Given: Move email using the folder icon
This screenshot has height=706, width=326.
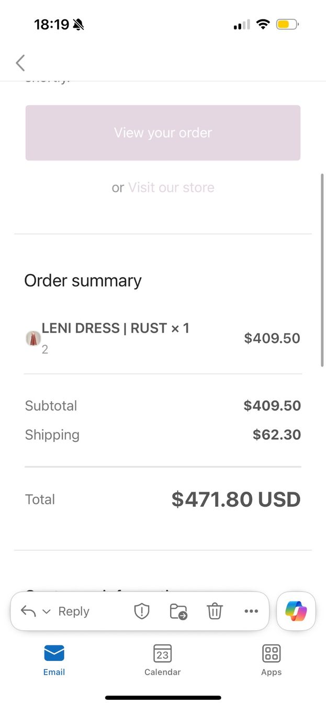Looking at the screenshot, I should click(178, 611).
